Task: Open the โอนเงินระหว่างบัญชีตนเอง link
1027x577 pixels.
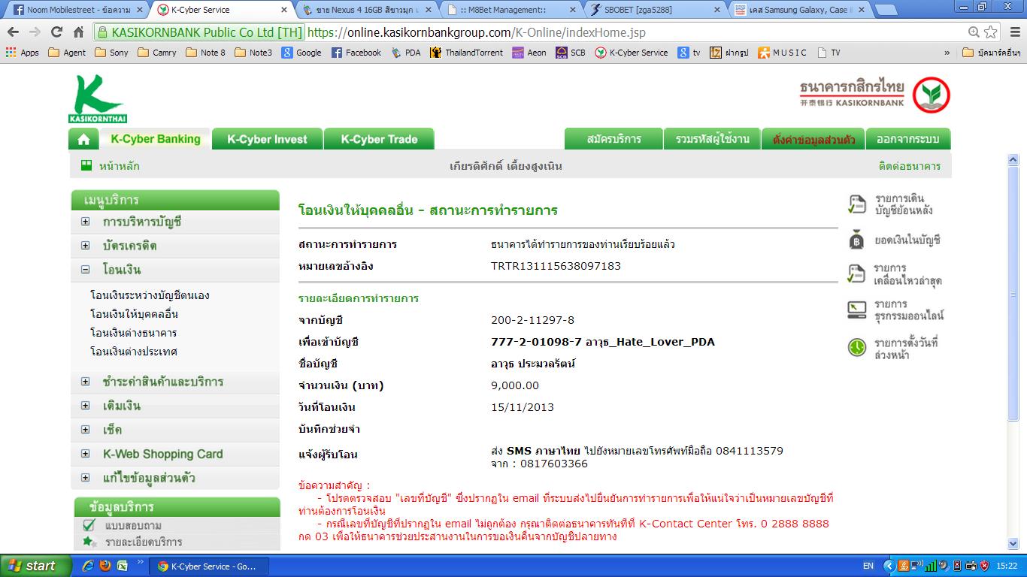Action: (150, 295)
